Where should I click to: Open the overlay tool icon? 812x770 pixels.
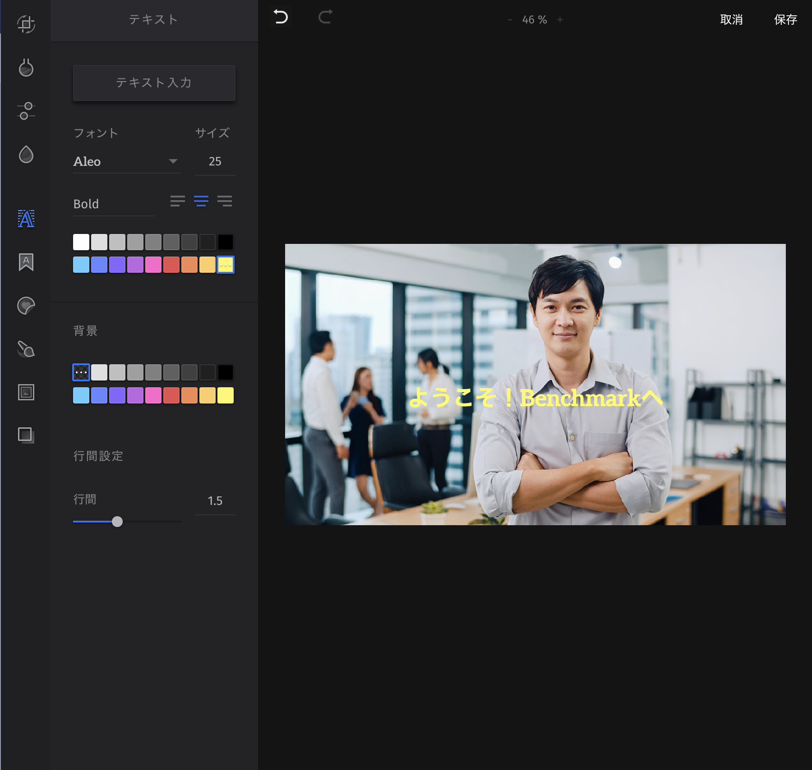click(x=26, y=435)
